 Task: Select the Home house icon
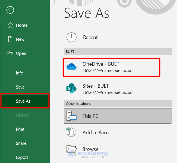coord(10,25)
